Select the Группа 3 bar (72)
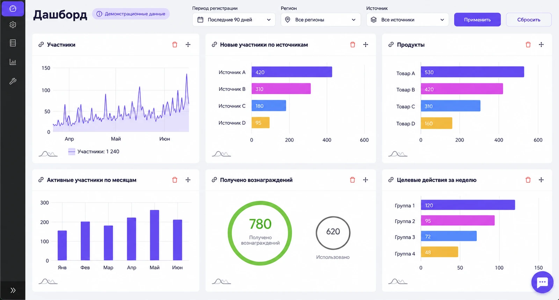Image resolution: width=559 pixels, height=300 pixels. (x=449, y=236)
